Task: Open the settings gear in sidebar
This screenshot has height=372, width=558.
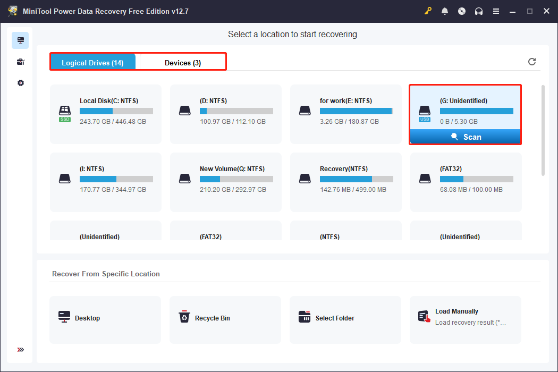Action: pyautogui.click(x=21, y=83)
